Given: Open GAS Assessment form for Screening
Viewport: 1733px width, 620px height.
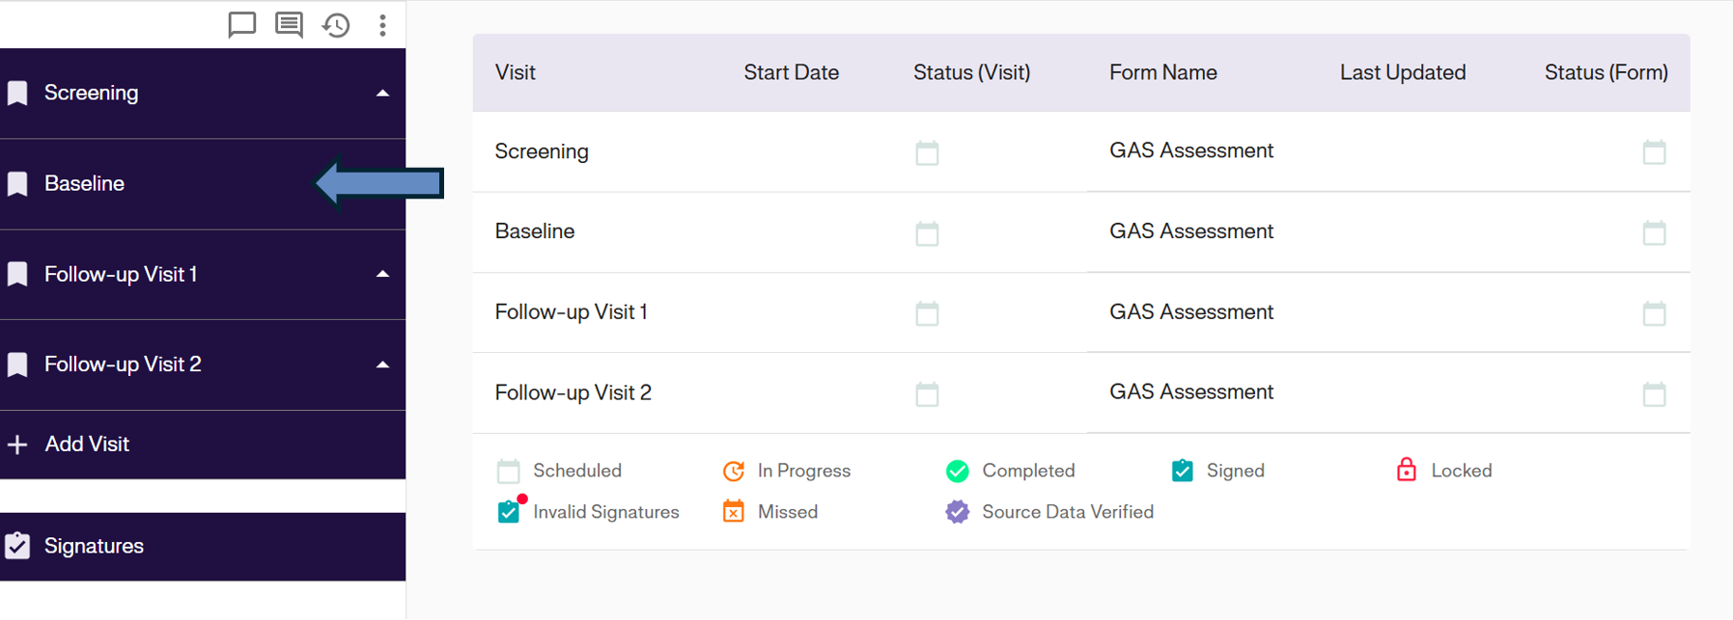Looking at the screenshot, I should tap(1190, 150).
